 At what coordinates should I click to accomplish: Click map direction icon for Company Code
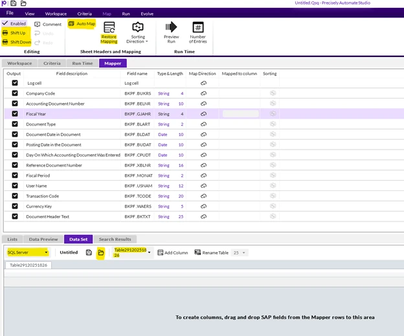pyautogui.click(x=203, y=93)
